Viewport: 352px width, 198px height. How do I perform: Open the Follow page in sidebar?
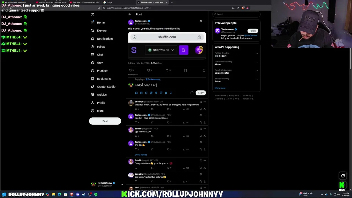click(x=98, y=46)
